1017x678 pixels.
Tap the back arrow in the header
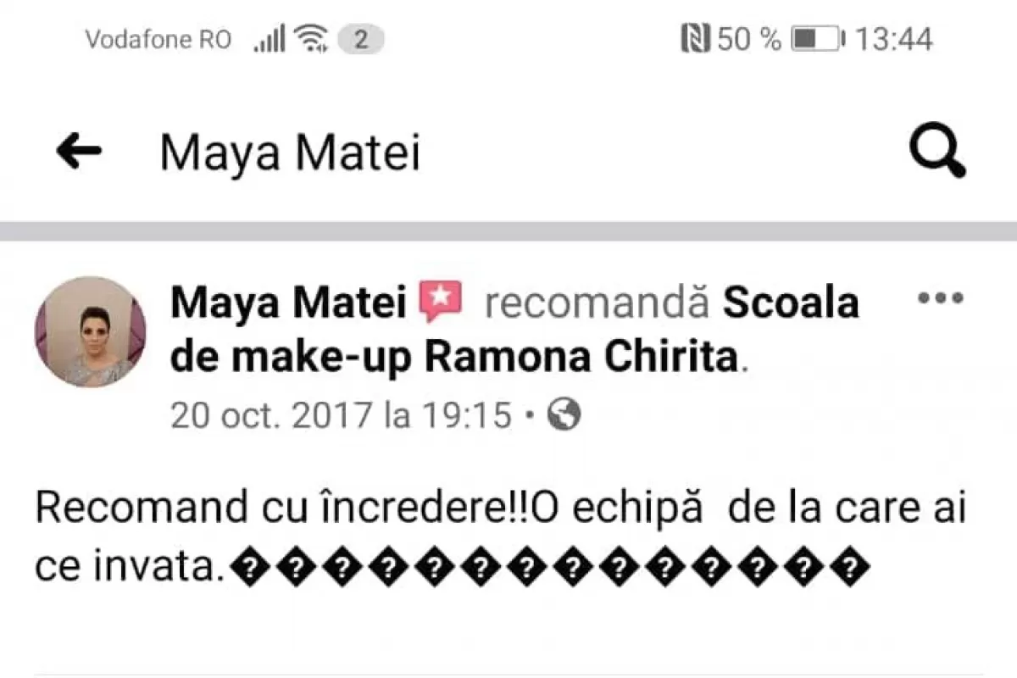pyautogui.click(x=77, y=151)
